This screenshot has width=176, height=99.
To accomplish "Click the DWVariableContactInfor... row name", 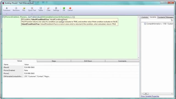I will pos(13,76).
